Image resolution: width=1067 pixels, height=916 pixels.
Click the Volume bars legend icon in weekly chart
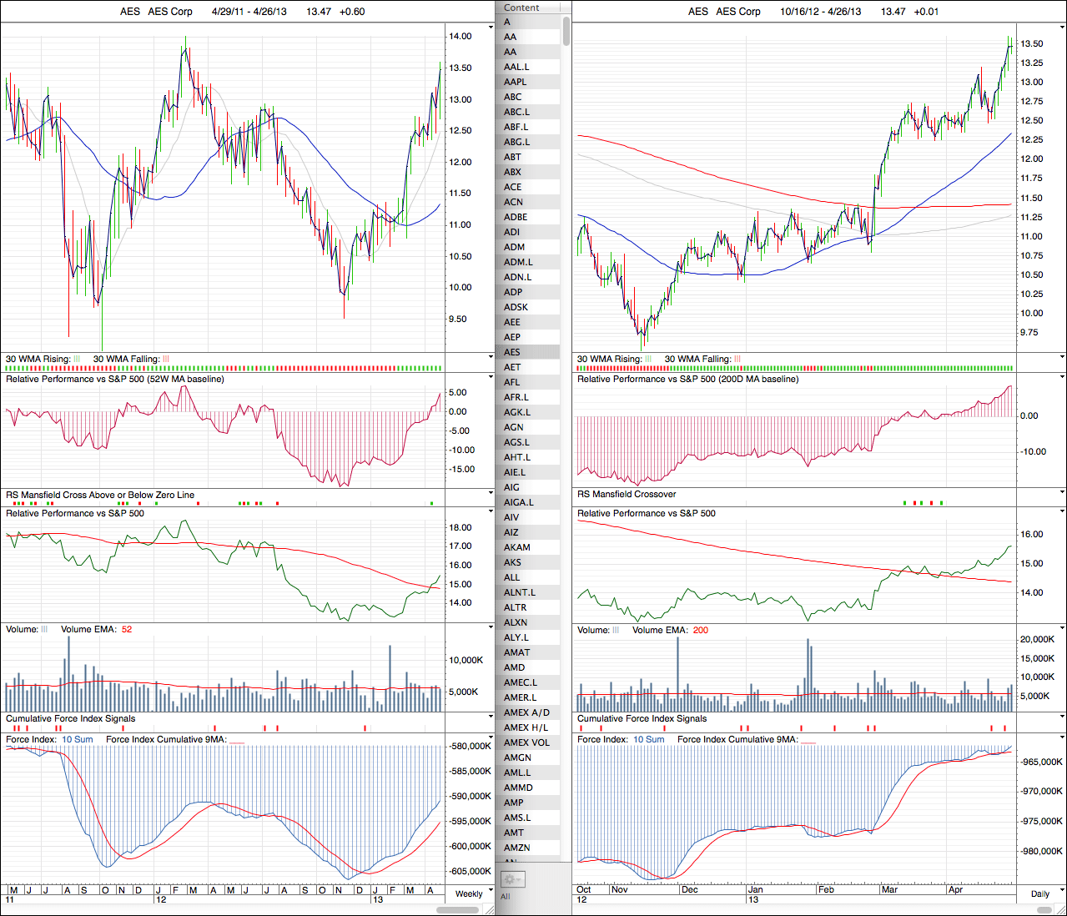(x=44, y=630)
